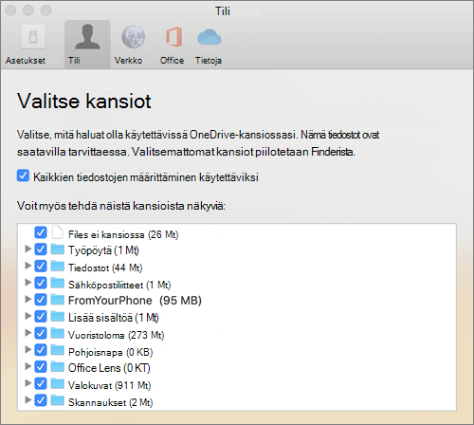Select the Sähköpostiliitteet (1 Mt) label
The height and width of the screenshot is (425, 474).
coord(119,285)
